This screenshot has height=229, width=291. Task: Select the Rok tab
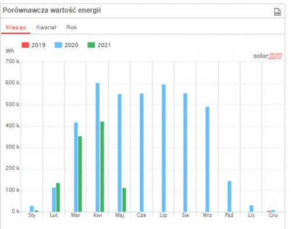(72, 27)
